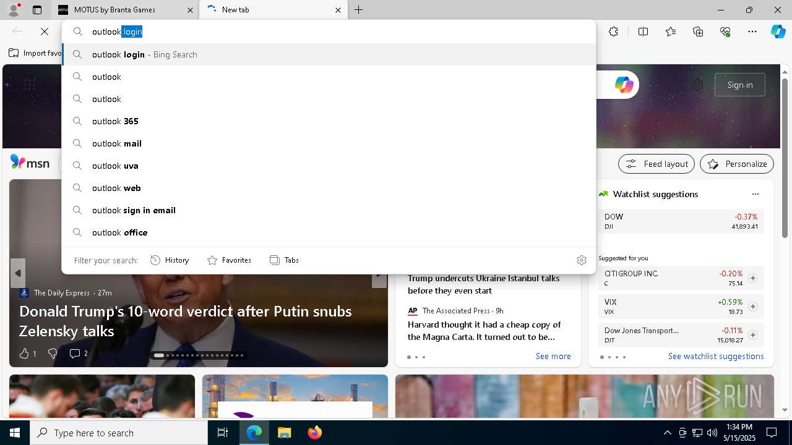This screenshot has width=792, height=445.
Task: Stop loading the page with X button
Action: pyautogui.click(x=45, y=32)
